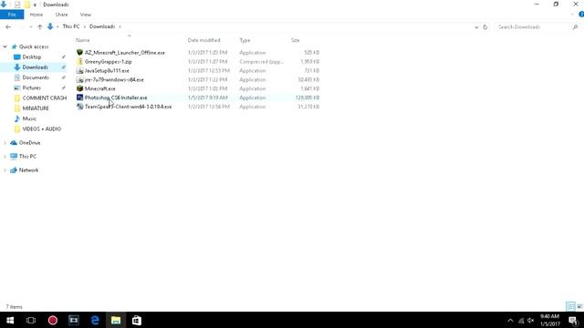Collapse the Quick access tree node
This screenshot has width=584, height=328.
[x=5, y=46]
